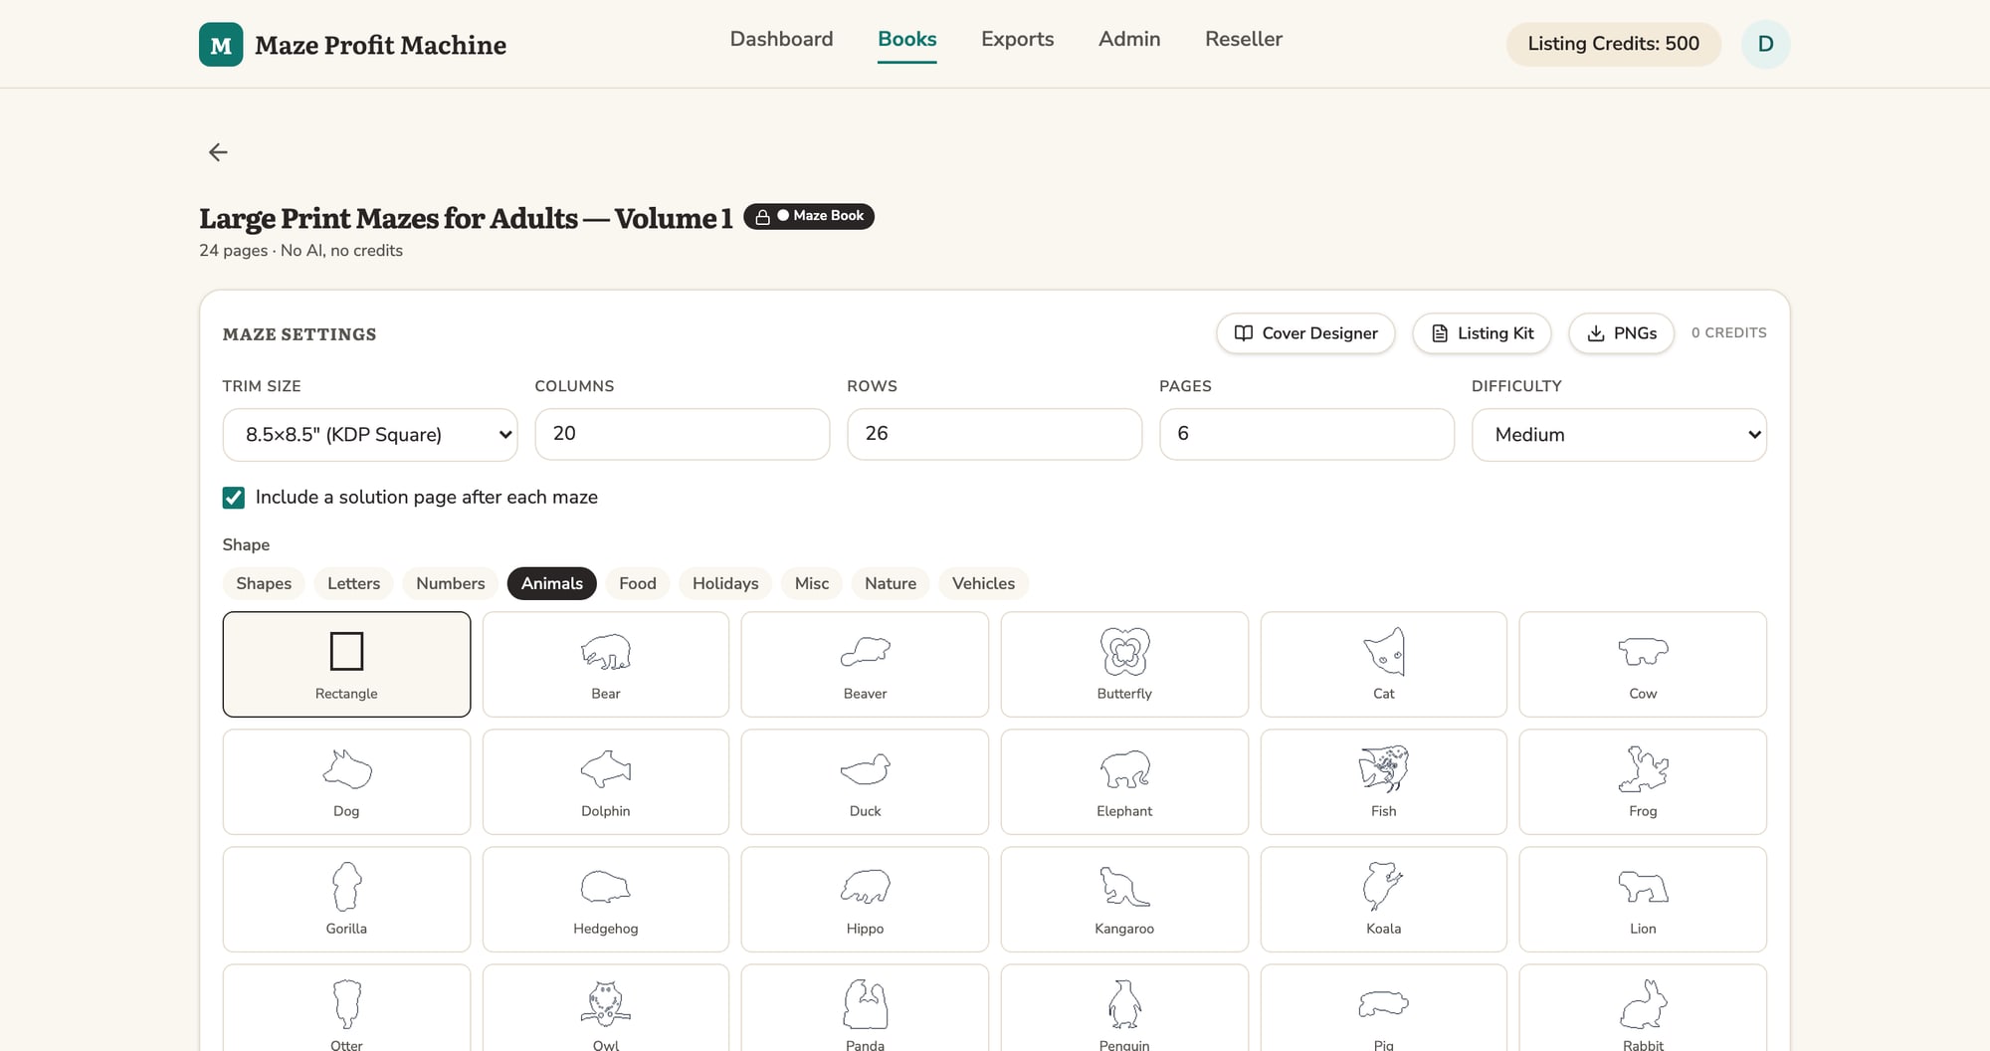1990x1051 pixels.
Task: Switch to the Vehicles category tab
Action: coord(983,583)
